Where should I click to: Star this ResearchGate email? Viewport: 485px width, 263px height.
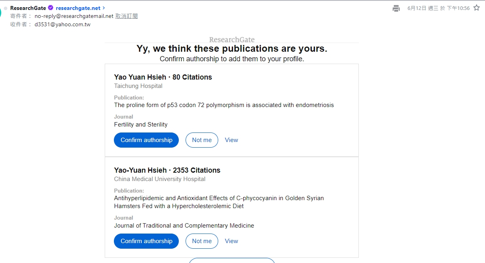[x=477, y=8]
